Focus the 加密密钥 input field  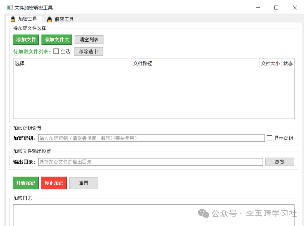pos(151,138)
